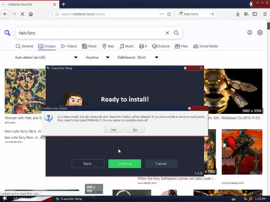
Task: Open a new tab with plus icon
Action: (63, 4)
